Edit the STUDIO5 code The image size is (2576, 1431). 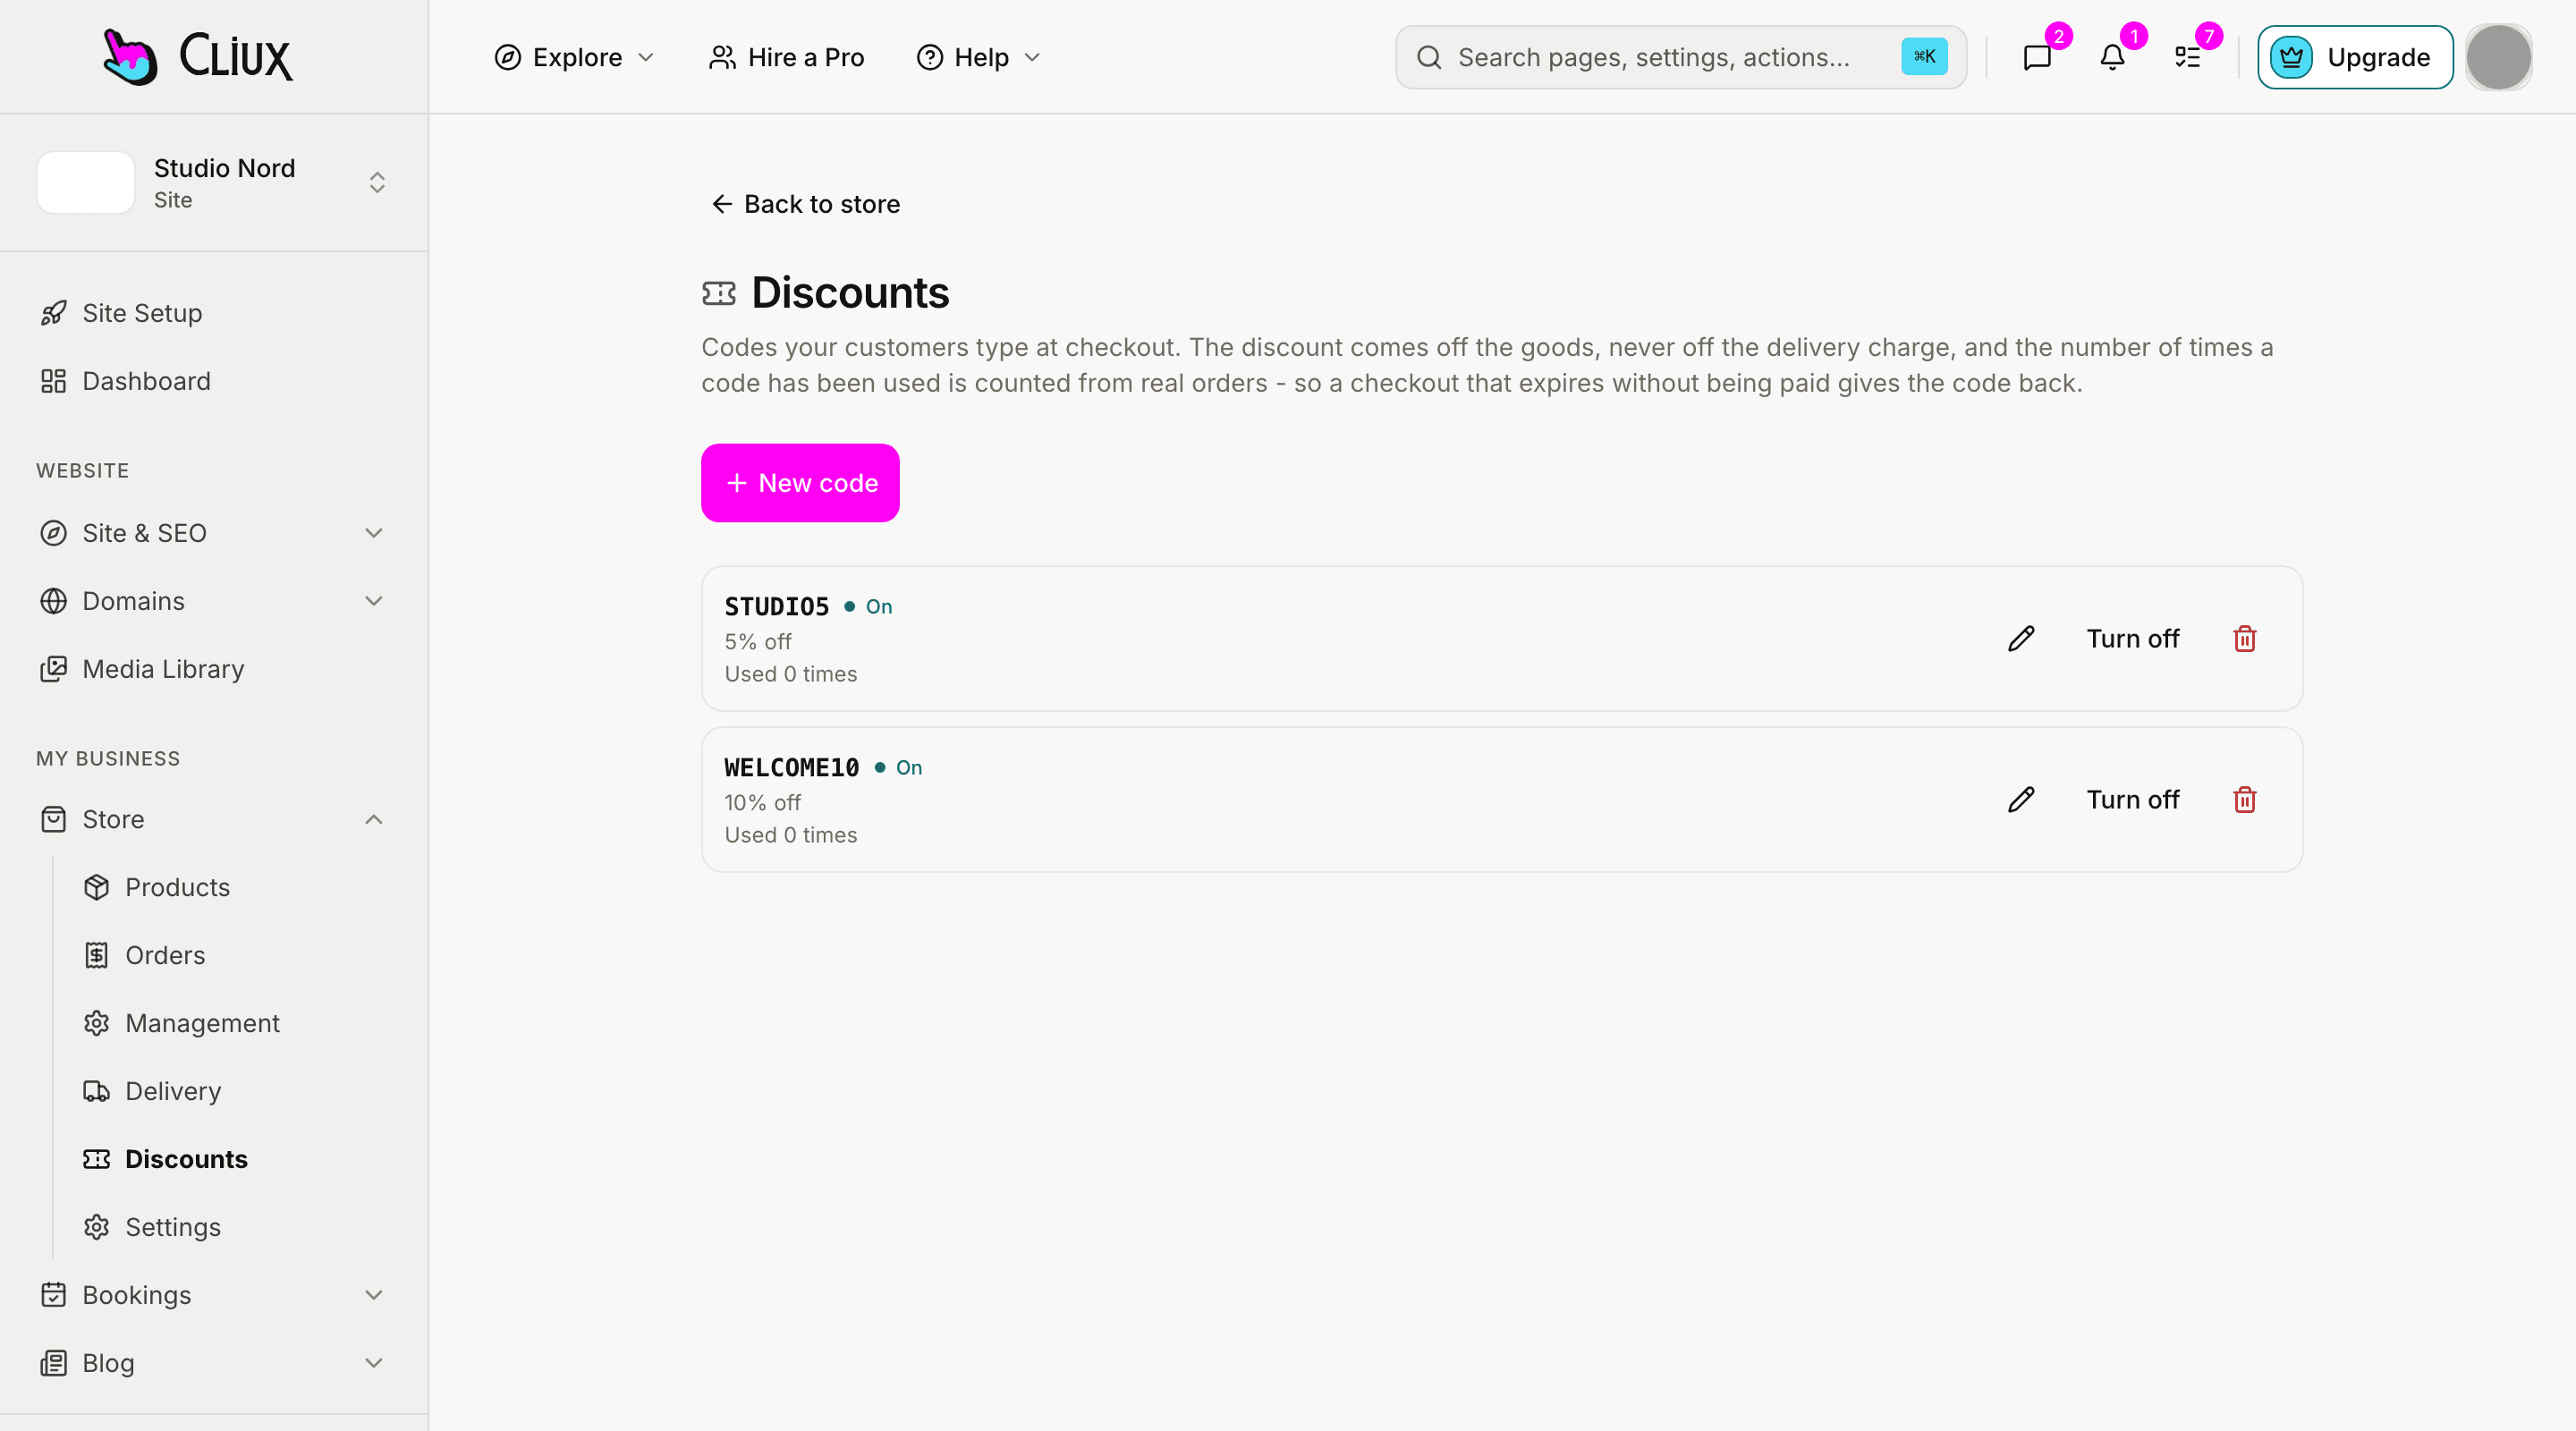point(2021,639)
